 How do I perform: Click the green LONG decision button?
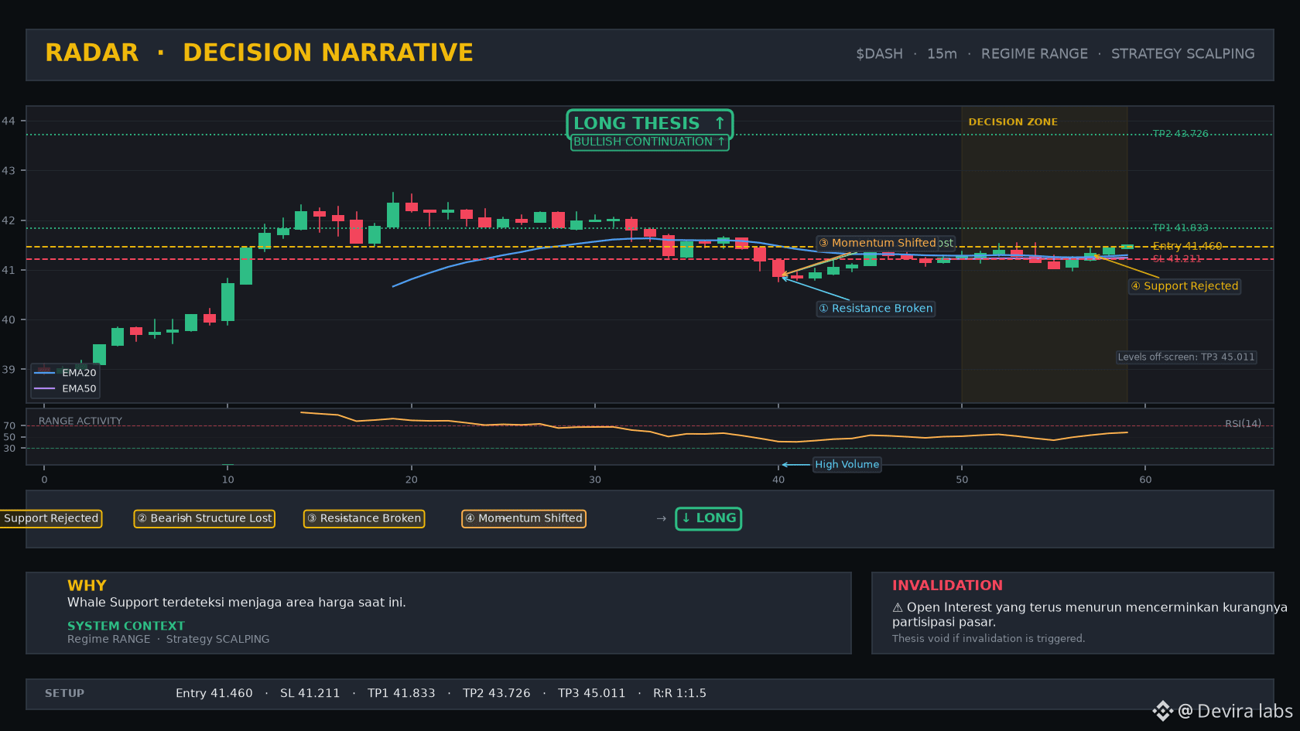[708, 518]
